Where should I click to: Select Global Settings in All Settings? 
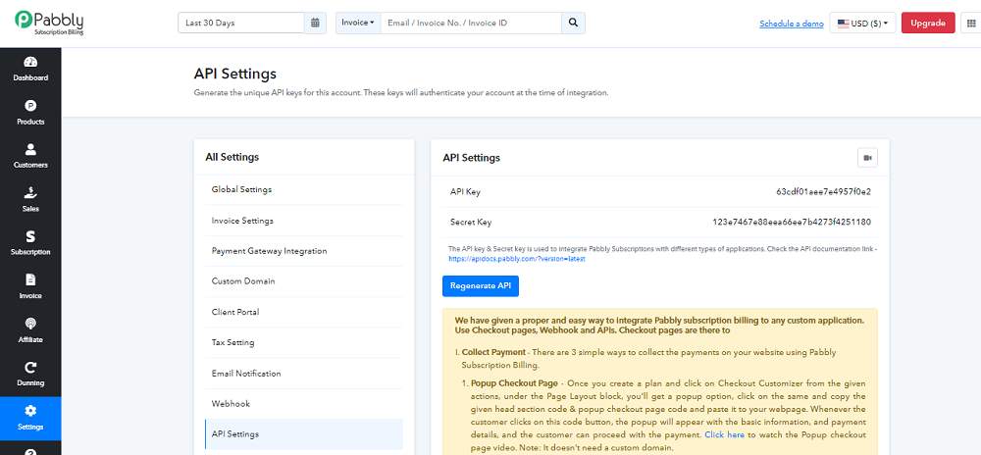pos(304,189)
